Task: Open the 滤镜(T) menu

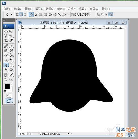Action: (x=61, y=9)
